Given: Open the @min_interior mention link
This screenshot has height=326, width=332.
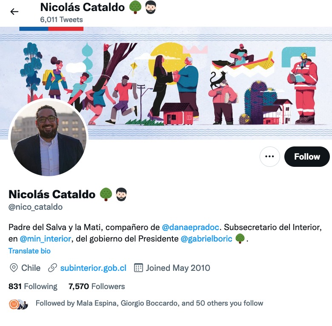Looking at the screenshot, I should point(45,239).
